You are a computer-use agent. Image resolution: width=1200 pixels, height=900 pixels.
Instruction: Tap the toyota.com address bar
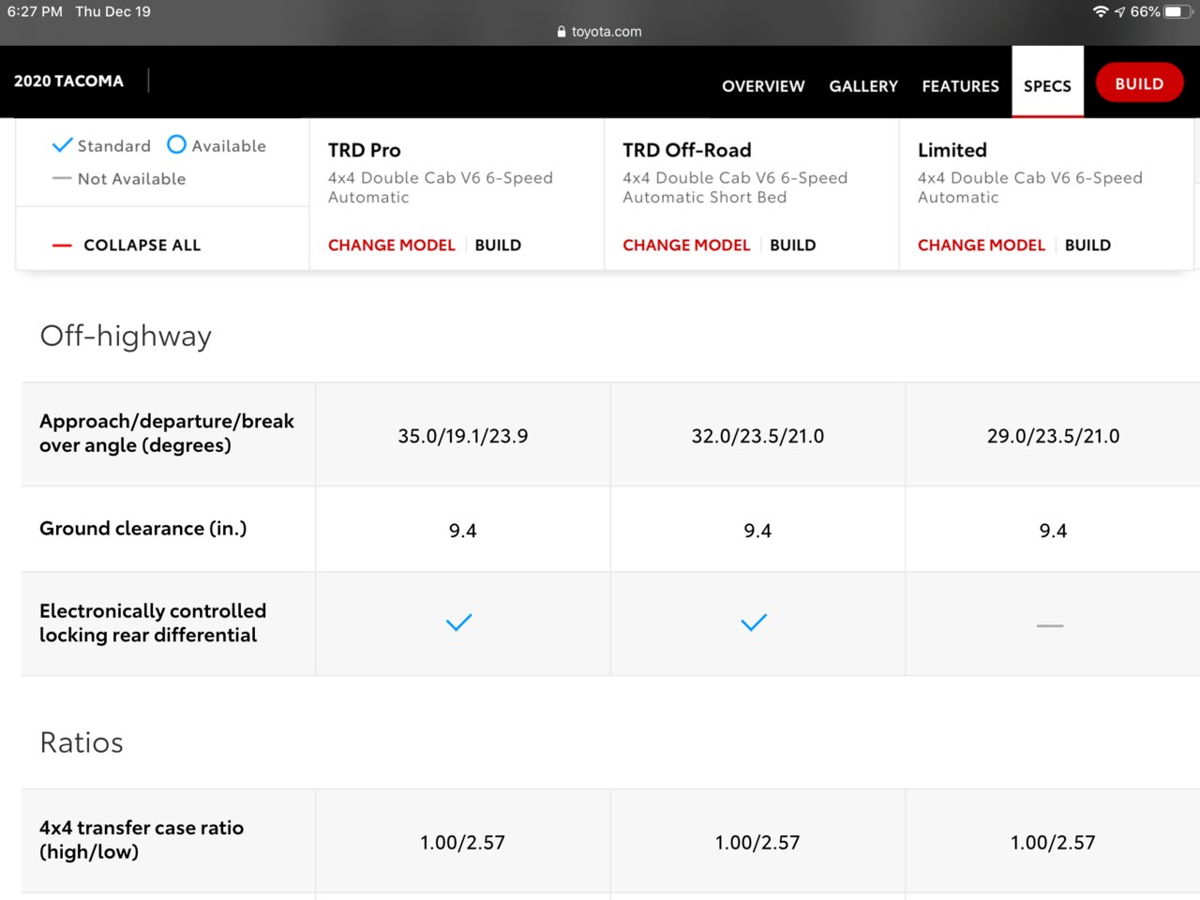click(600, 31)
